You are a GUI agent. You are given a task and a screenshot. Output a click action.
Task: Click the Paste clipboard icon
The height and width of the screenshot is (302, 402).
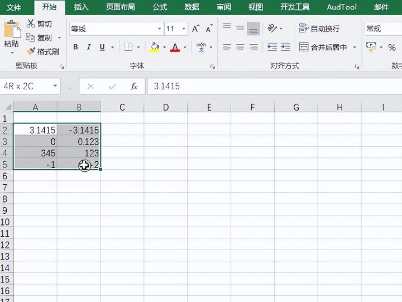point(12,30)
